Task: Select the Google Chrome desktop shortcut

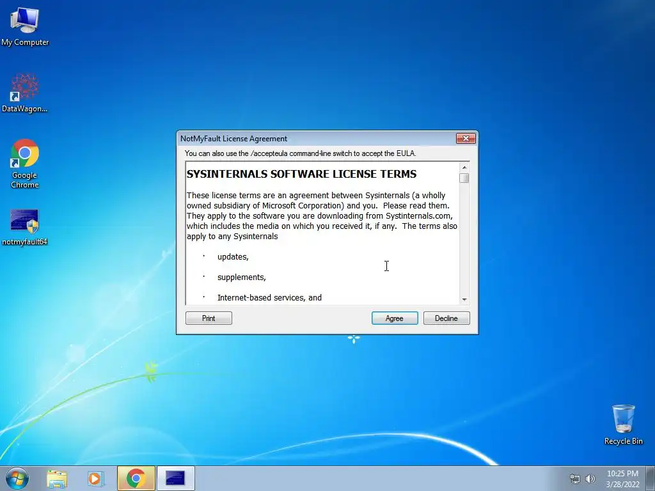Action: (25, 164)
